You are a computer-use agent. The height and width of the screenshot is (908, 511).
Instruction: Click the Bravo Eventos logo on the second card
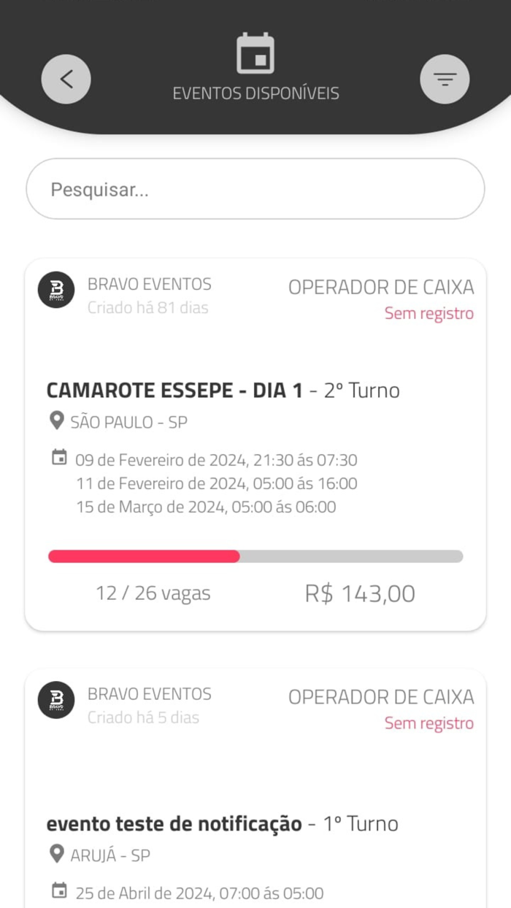tap(56, 700)
